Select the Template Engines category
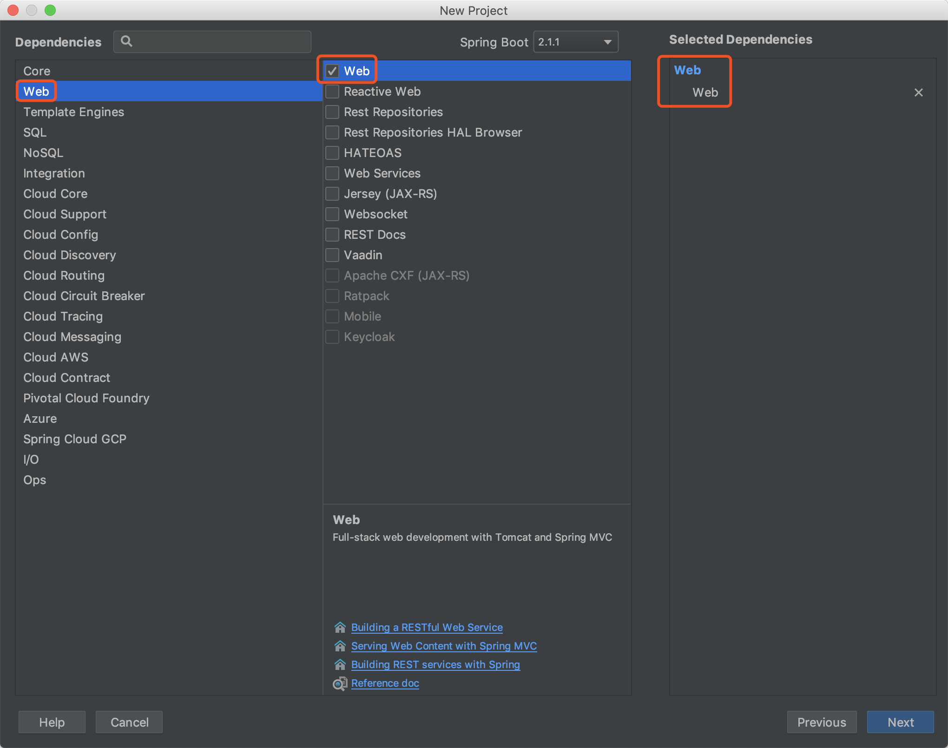This screenshot has width=948, height=748. coord(73,112)
